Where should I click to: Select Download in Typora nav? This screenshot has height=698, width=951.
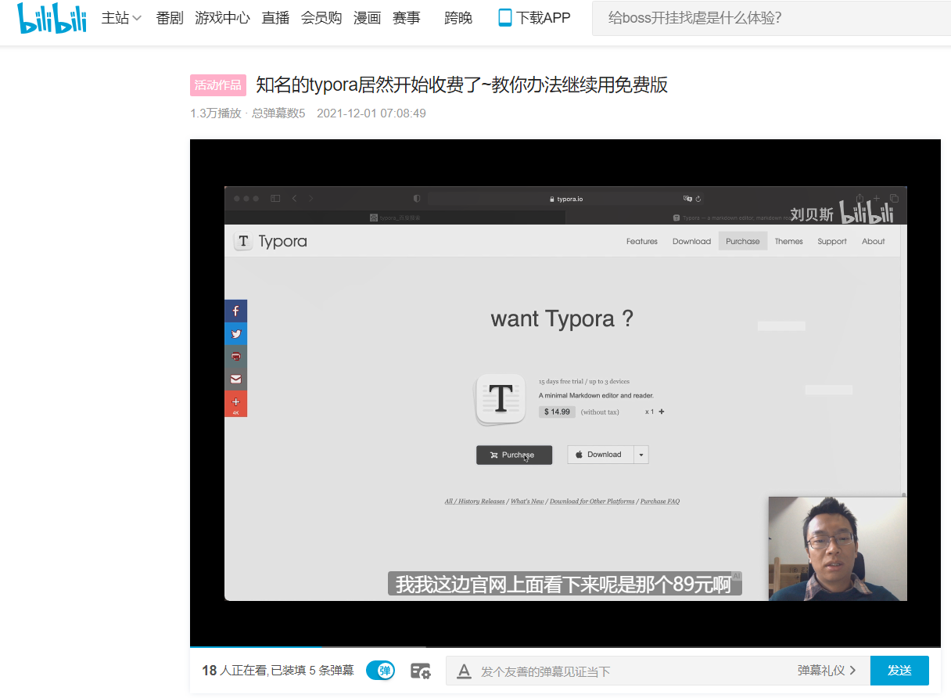tap(691, 241)
